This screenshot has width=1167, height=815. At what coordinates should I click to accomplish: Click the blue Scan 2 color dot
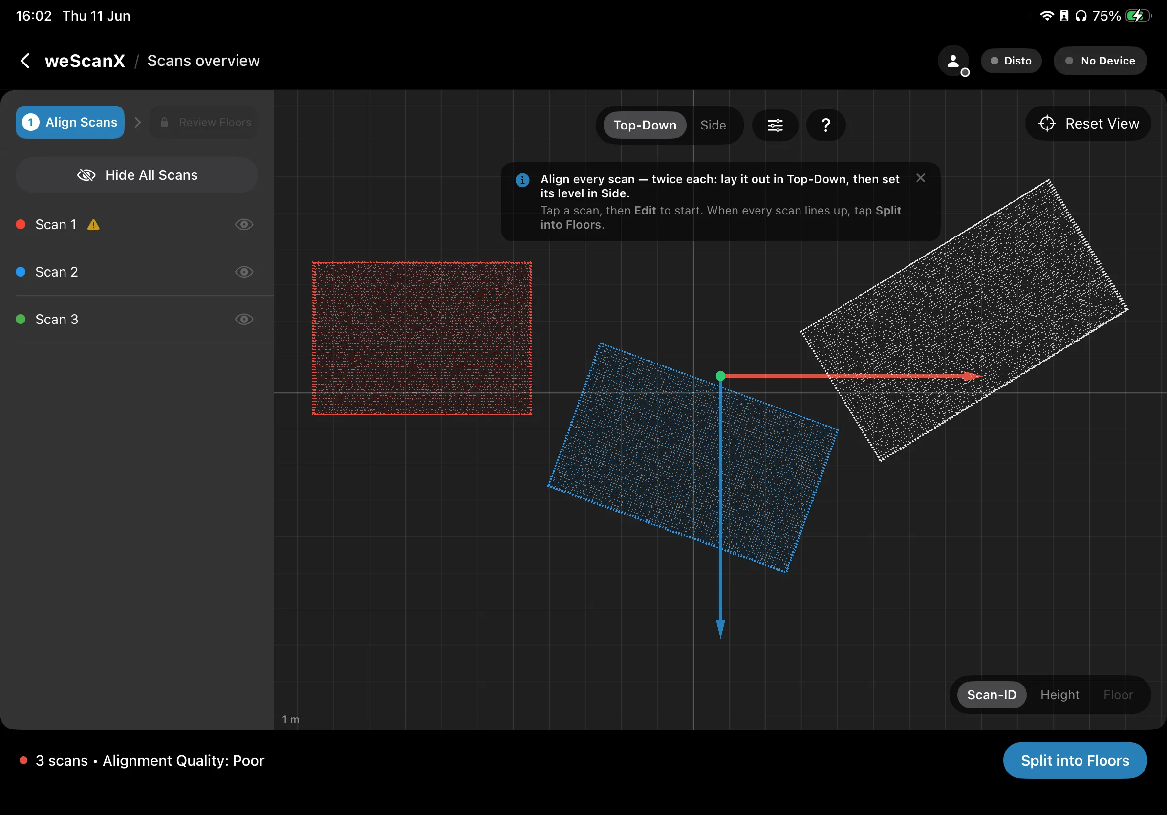coord(21,272)
